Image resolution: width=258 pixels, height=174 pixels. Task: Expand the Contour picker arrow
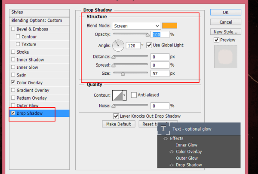(125, 95)
